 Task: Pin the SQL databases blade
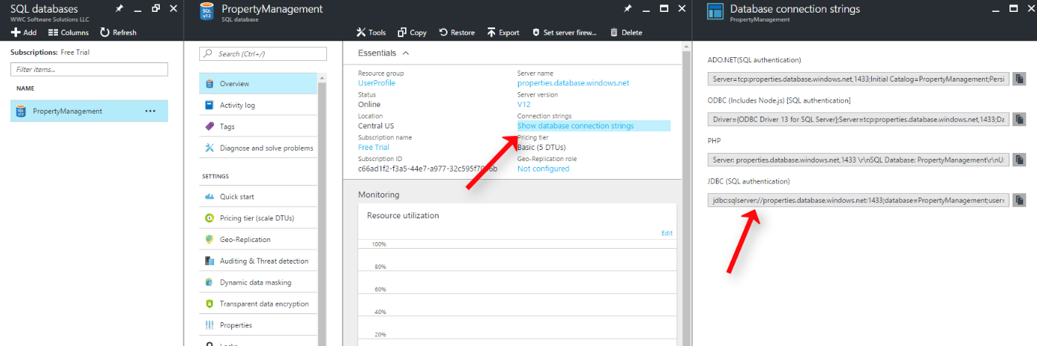[x=118, y=8]
